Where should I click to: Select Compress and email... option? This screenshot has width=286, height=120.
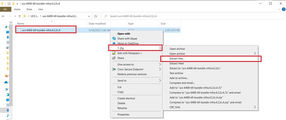click(210, 83)
